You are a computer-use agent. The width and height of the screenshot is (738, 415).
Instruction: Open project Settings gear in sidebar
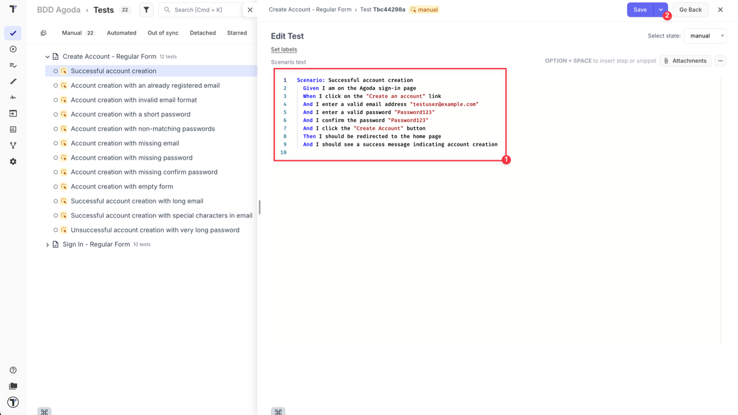coord(13,161)
